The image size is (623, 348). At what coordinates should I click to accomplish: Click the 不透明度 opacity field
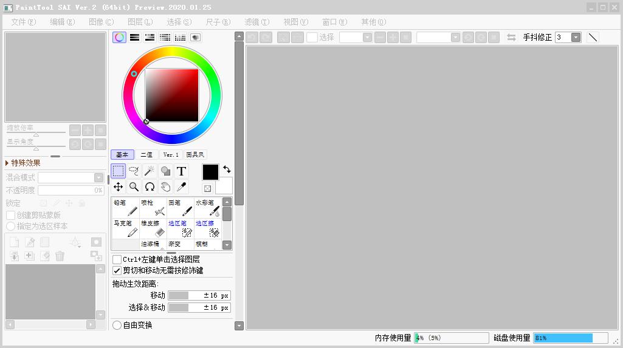coord(71,191)
